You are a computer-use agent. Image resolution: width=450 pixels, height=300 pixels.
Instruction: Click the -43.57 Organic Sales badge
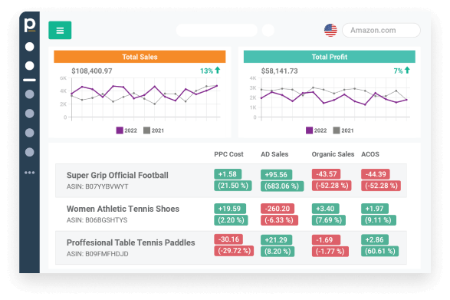click(326, 174)
